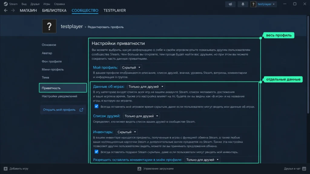Select 'Настройки уведомлений' in the sidebar
Screen dimensions: 310x174
[59, 96]
